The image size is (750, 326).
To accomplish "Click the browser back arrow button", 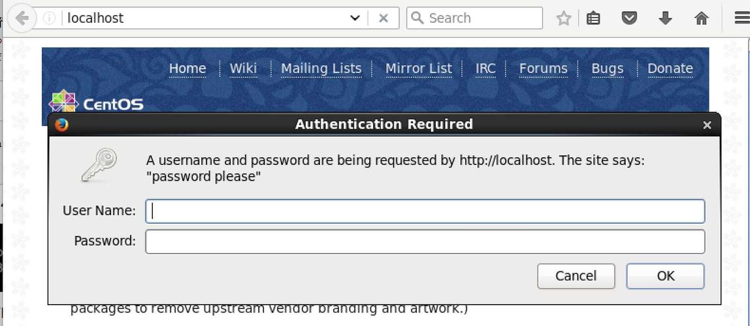I will click(22, 18).
